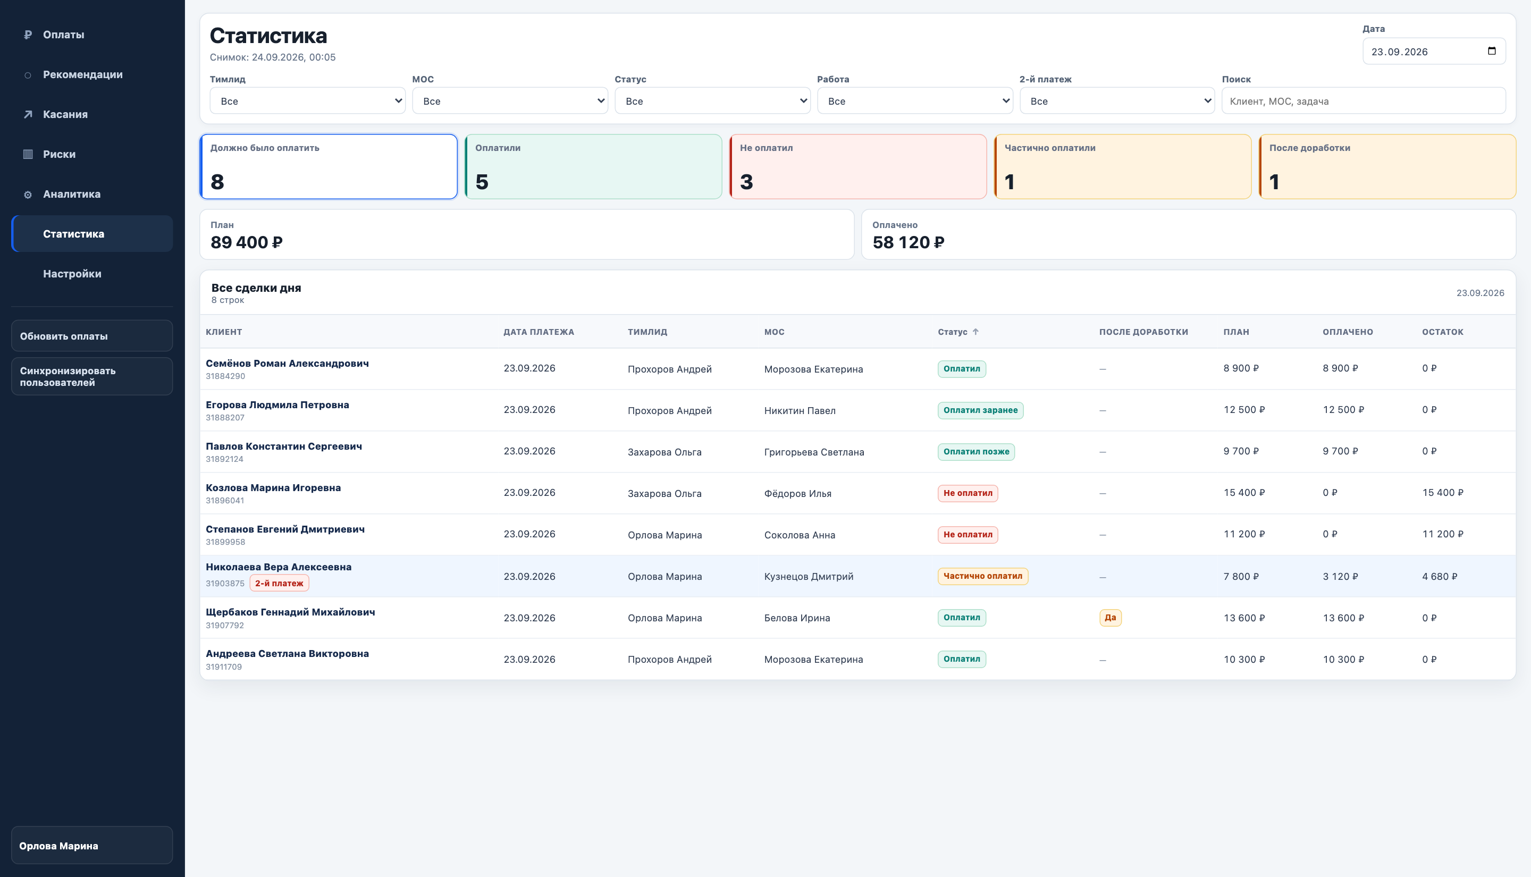
Task: Open client Семёнов Роман Александрович
Action: click(287, 363)
